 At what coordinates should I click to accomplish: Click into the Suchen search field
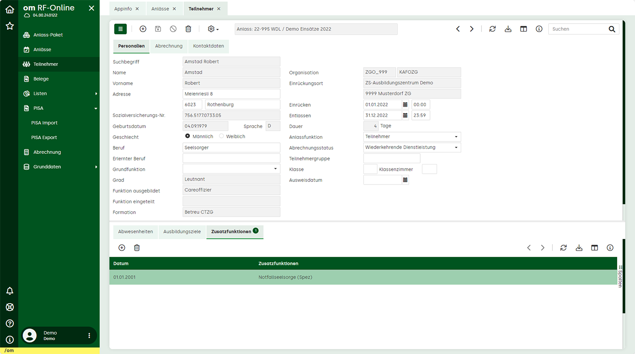(x=578, y=29)
